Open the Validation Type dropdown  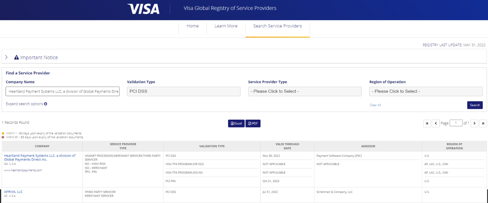tap(184, 91)
